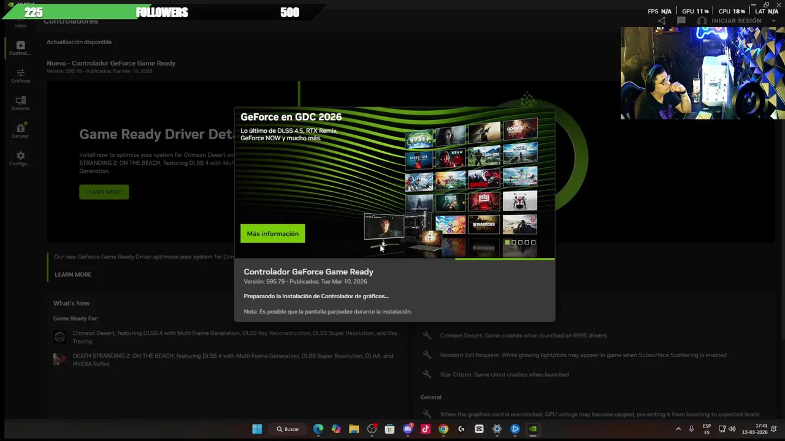This screenshot has width=785, height=441.
Task: Click the Más información button
Action: pyautogui.click(x=272, y=233)
